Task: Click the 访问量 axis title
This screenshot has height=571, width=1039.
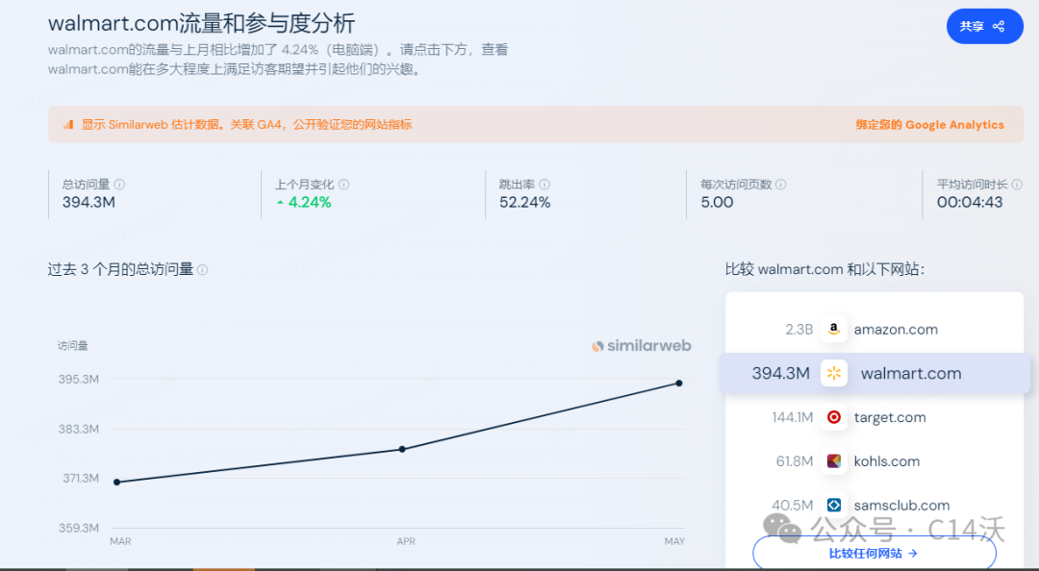Action: pos(72,346)
